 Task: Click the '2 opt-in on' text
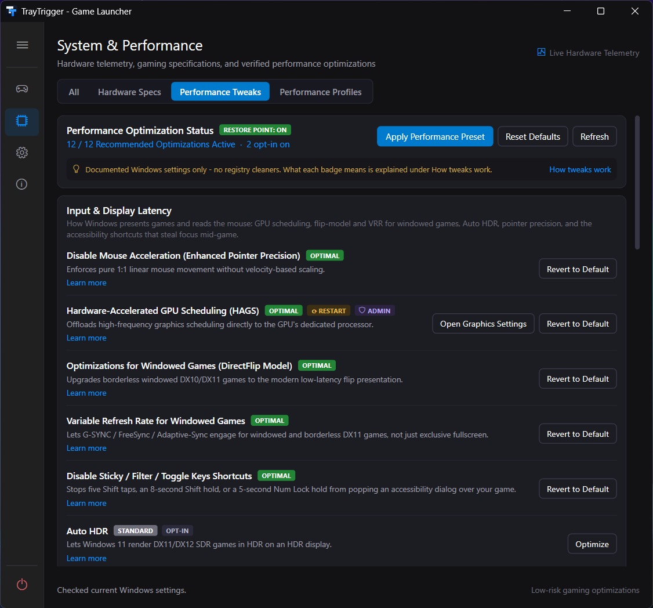click(268, 144)
